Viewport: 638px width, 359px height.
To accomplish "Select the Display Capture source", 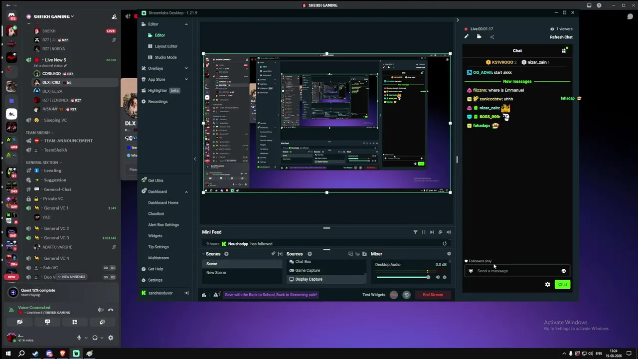I will coord(326,279).
